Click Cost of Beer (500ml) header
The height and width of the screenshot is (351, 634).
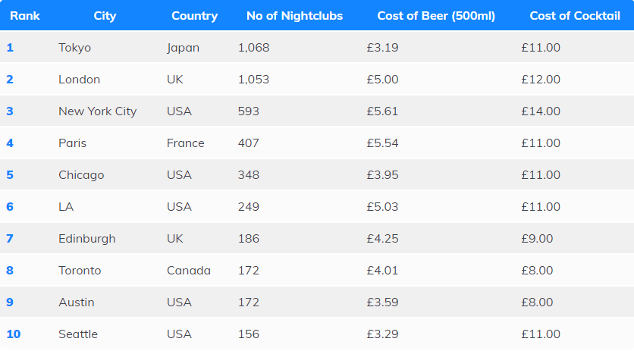click(436, 16)
